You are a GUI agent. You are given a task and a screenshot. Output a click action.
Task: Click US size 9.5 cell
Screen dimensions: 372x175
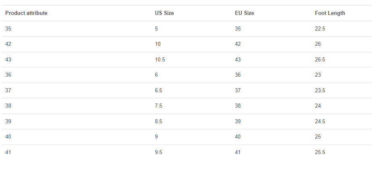(158, 153)
